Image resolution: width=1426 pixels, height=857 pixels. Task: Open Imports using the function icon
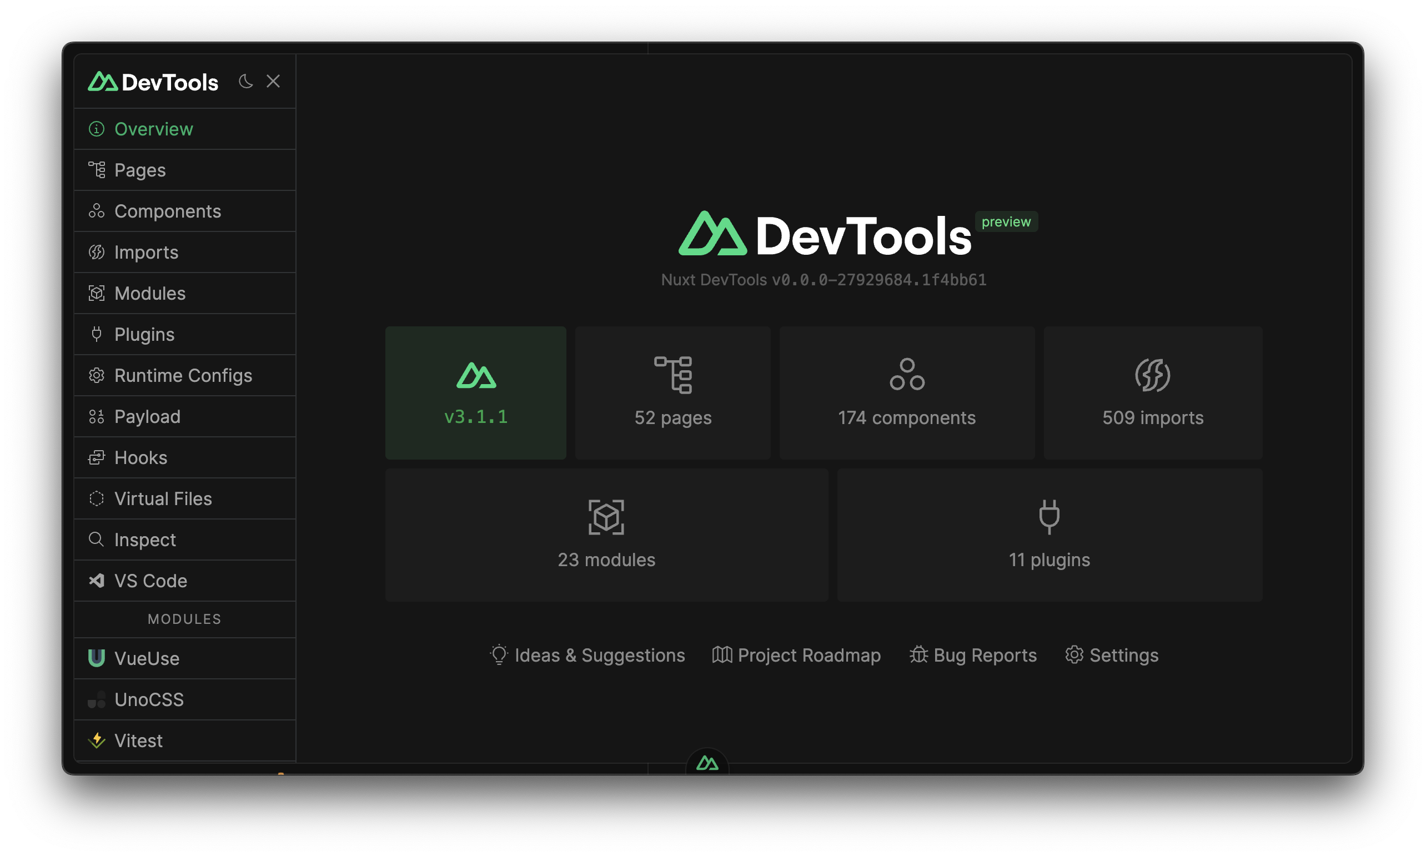[x=97, y=252]
